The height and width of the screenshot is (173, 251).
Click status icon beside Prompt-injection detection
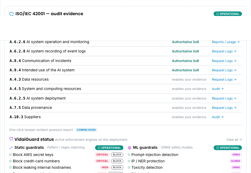pos(129,155)
